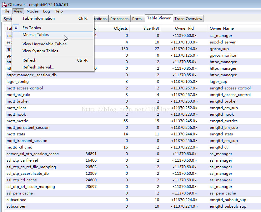261x212 pixels.
Task: Choose Refresh from the View menu
Action: 53,60
